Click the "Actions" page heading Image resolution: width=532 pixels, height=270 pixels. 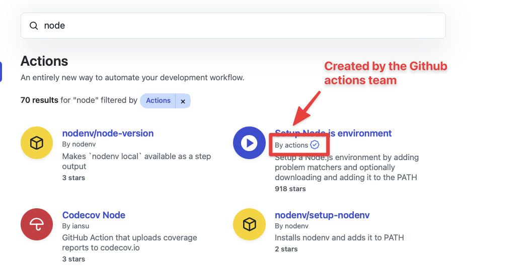click(44, 61)
